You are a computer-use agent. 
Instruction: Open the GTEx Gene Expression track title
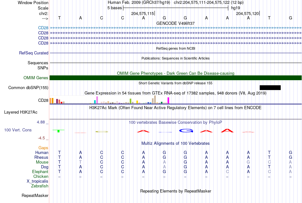175,93
